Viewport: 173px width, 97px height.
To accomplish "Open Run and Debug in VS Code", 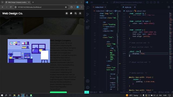I will coord(88,21).
